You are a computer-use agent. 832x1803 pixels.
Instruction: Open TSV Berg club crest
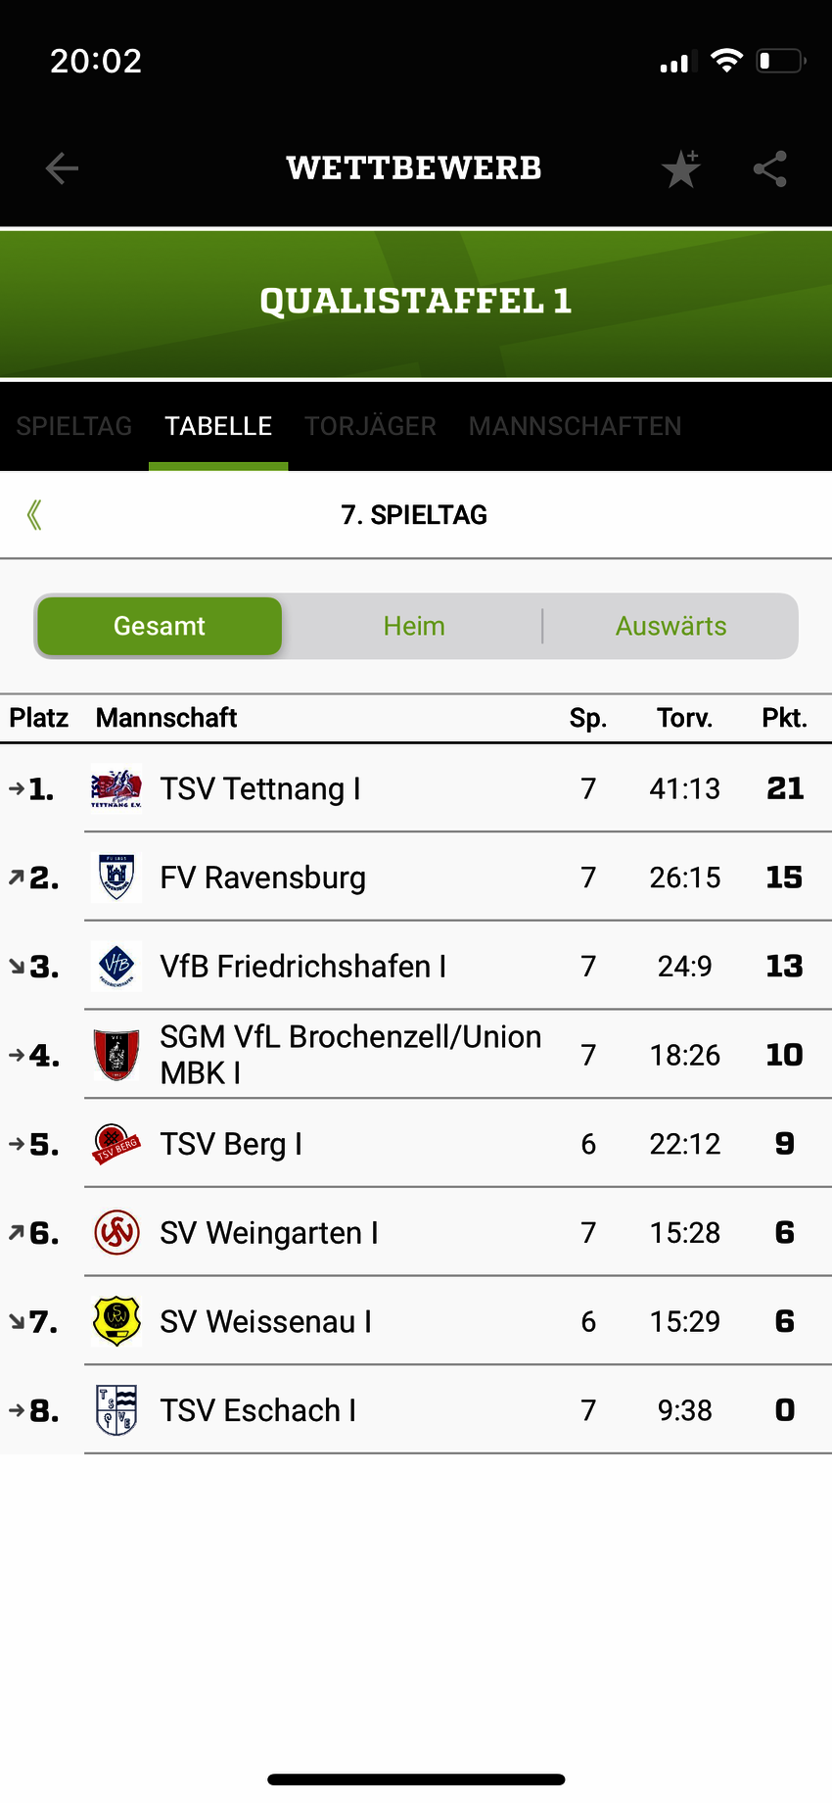116,1144
